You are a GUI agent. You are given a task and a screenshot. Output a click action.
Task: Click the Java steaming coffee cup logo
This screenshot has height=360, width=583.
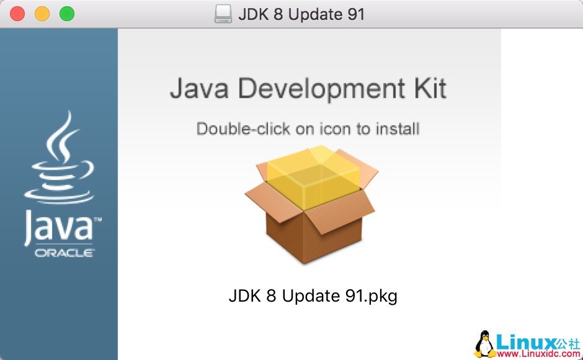pyautogui.click(x=60, y=157)
